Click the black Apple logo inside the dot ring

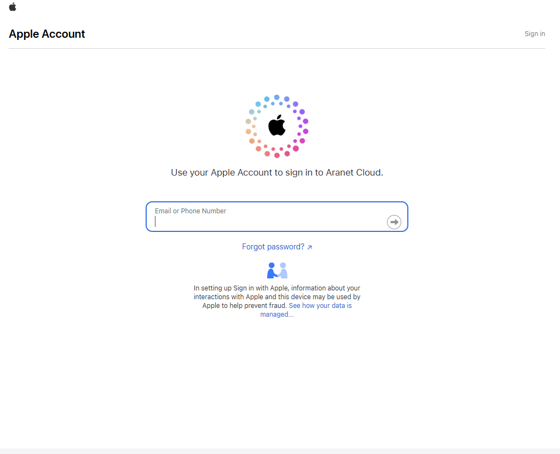[276, 125]
